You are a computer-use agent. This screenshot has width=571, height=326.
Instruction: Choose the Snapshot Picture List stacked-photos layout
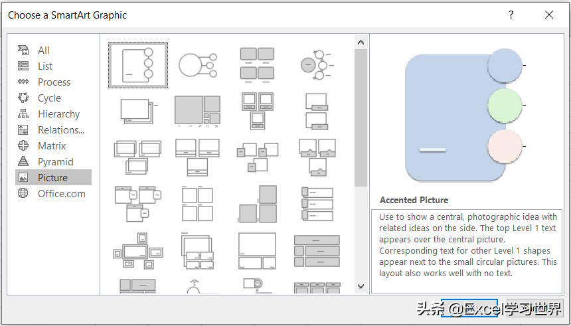point(138,111)
